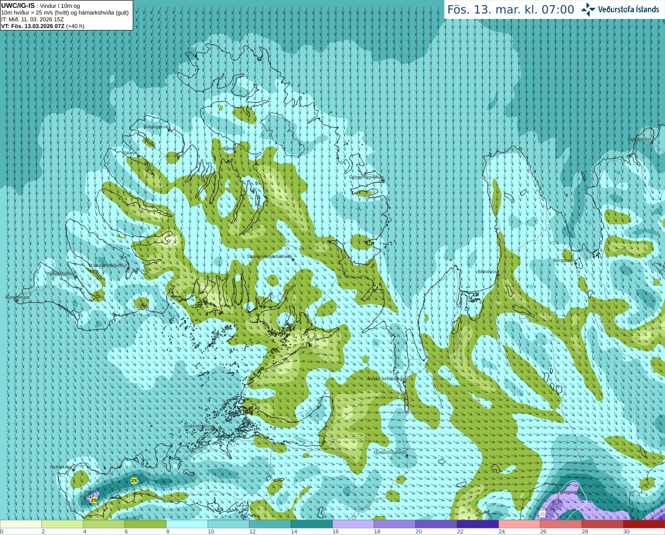
Task: Click the Gjögurflugvöllur station label
Action: click(x=366, y=177)
